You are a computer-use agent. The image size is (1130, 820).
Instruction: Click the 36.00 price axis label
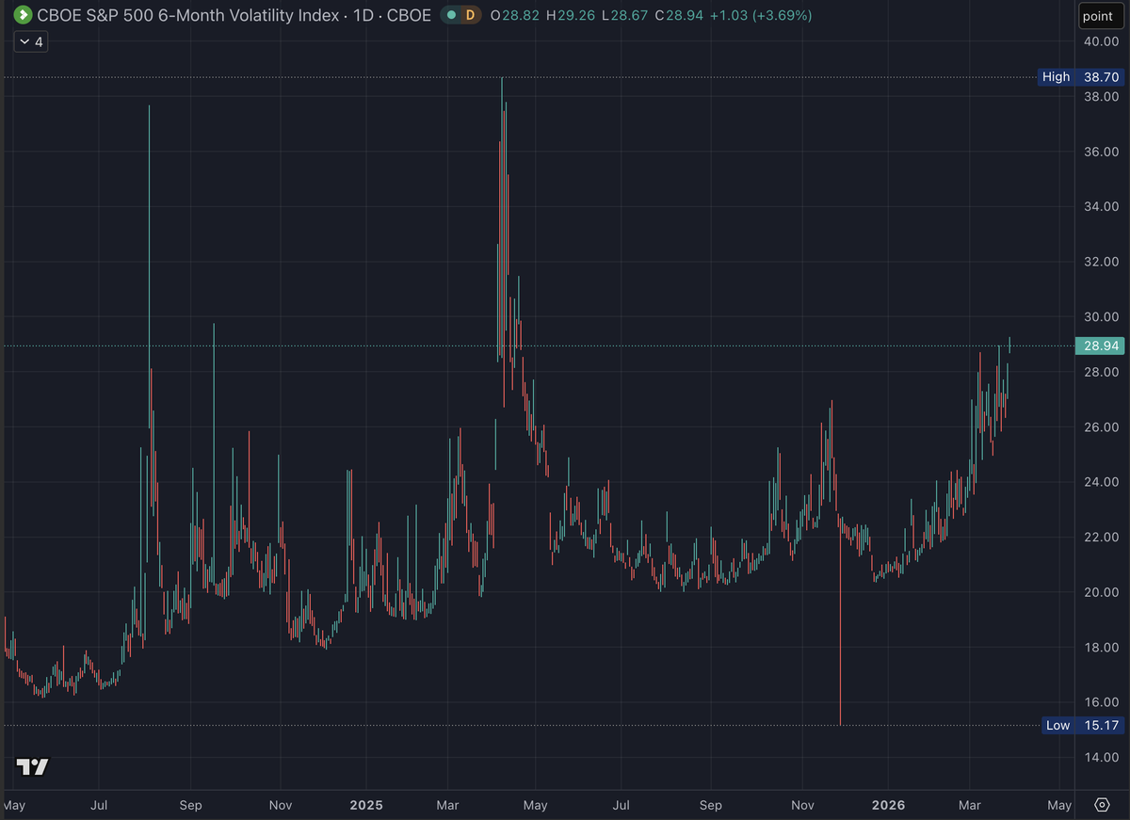click(1101, 152)
